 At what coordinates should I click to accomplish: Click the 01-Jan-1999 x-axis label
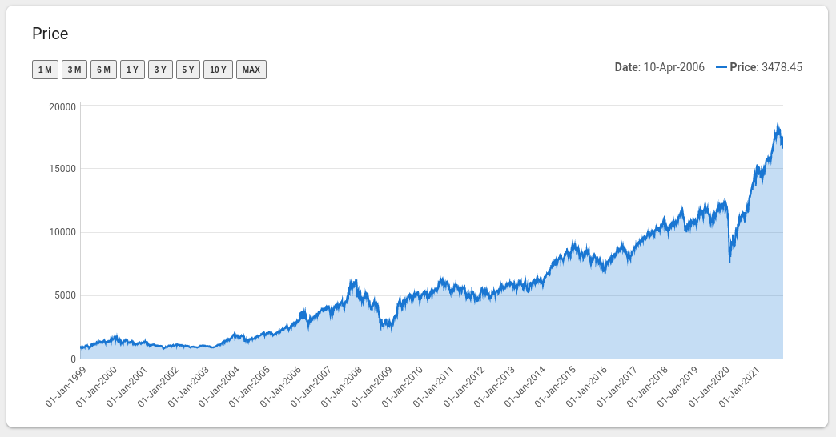66,387
